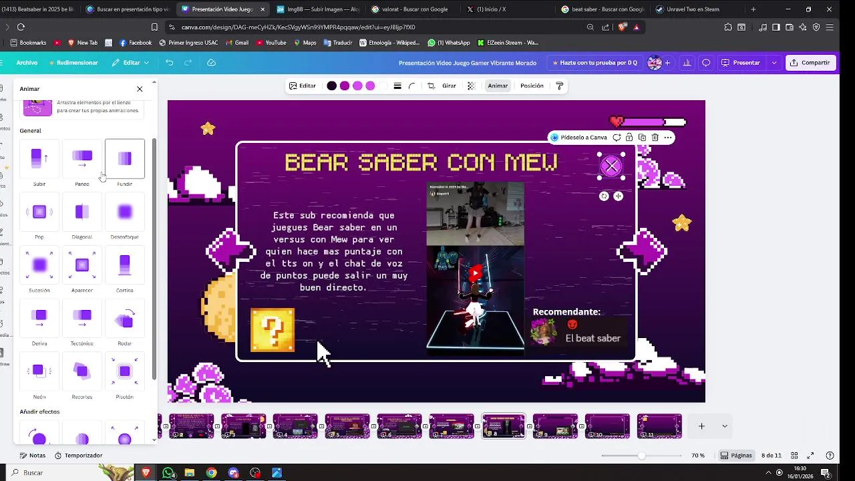Open floating toolbar more options ellipsis
855x481 pixels.
point(667,138)
